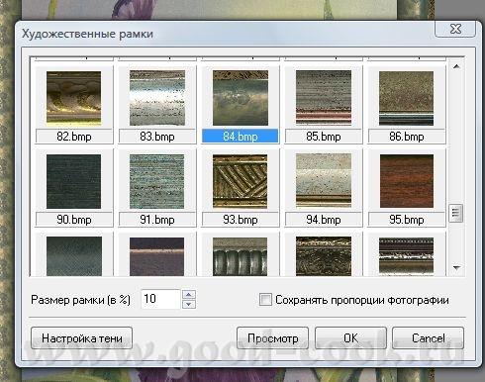Select the striped frame below 95.bmp

point(406,256)
